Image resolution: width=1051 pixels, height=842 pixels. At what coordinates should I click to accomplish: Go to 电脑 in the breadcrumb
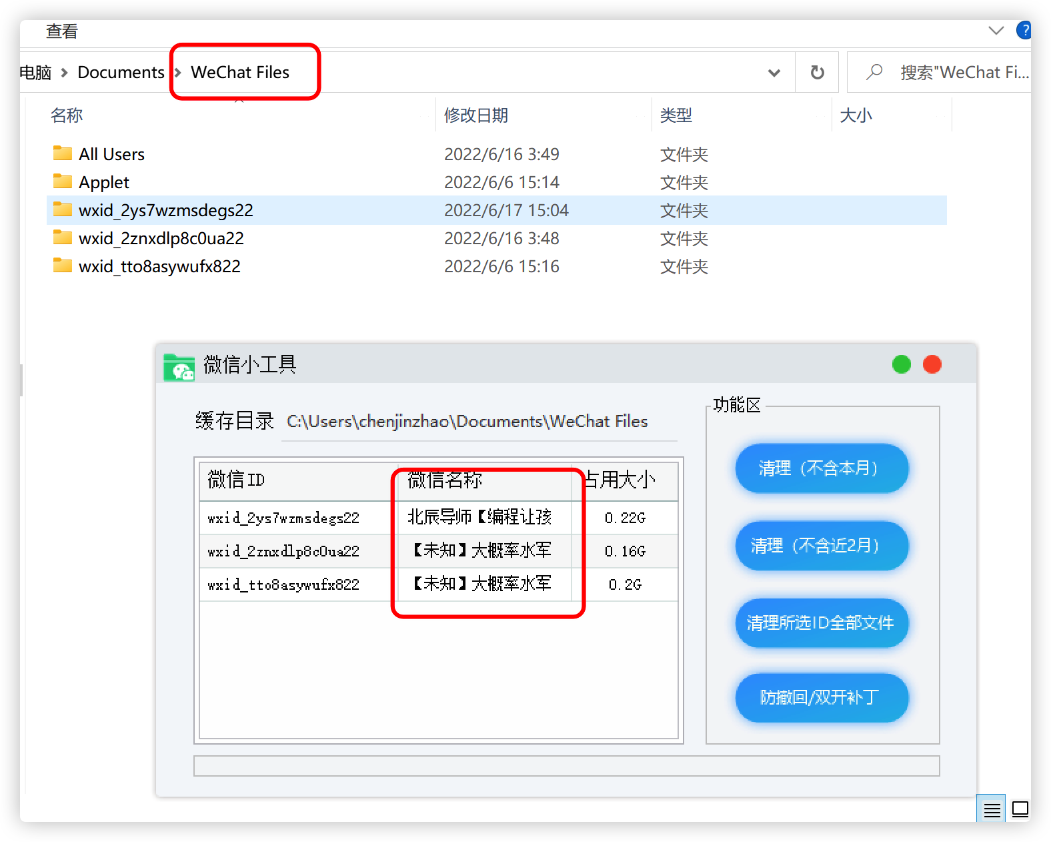(x=35, y=72)
